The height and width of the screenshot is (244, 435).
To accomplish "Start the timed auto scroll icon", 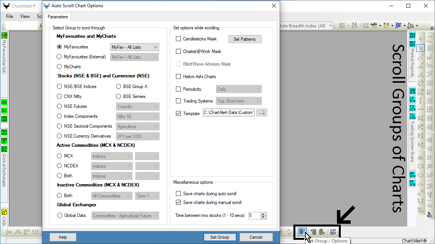I will point(333,232).
